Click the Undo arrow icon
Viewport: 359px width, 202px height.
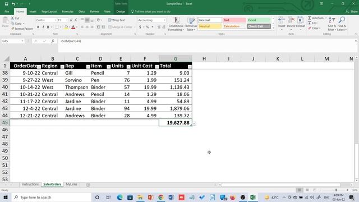coord(13,4)
